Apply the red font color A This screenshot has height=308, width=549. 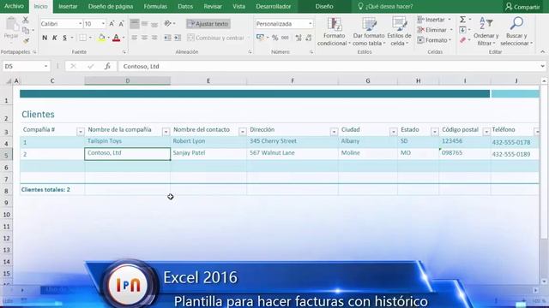pyautogui.click(x=117, y=38)
